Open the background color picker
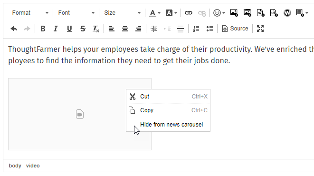This screenshot has width=314, height=176. (x=171, y=13)
